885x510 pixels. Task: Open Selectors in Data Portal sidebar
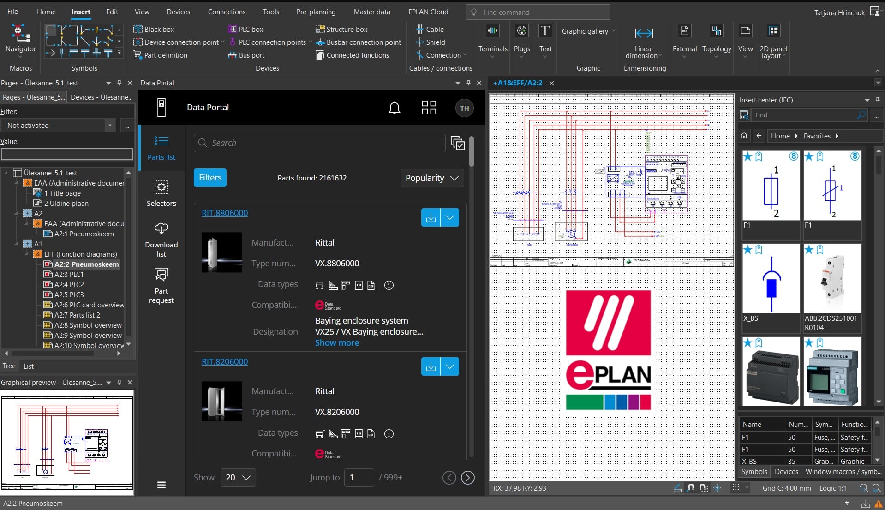click(161, 193)
